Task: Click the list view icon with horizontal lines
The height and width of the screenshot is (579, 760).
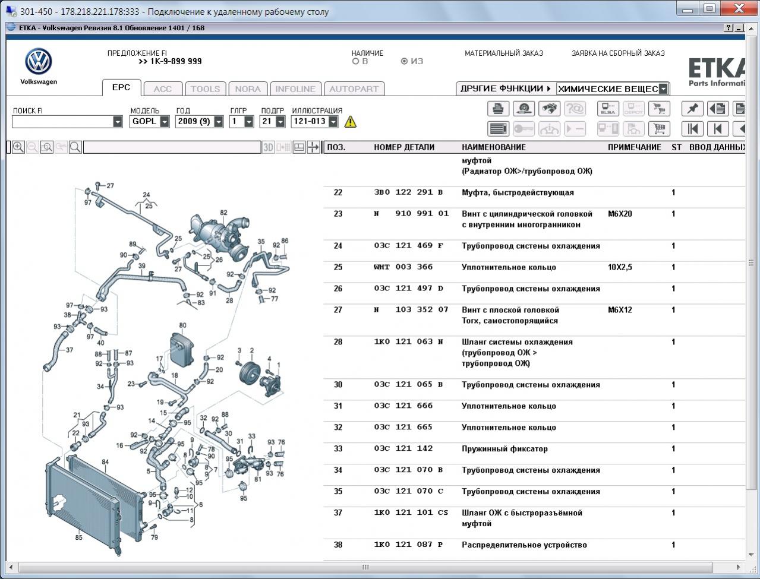Action: tap(498, 129)
